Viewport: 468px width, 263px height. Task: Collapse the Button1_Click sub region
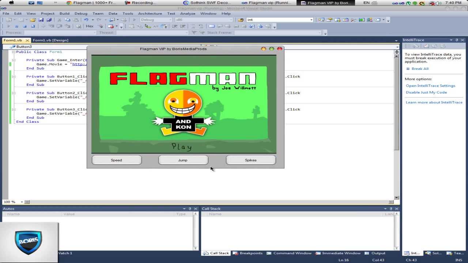(x=13, y=76)
